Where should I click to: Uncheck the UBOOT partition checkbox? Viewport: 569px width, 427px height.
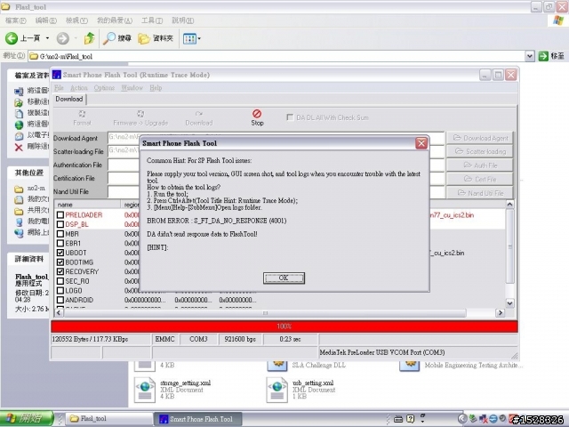pos(60,253)
